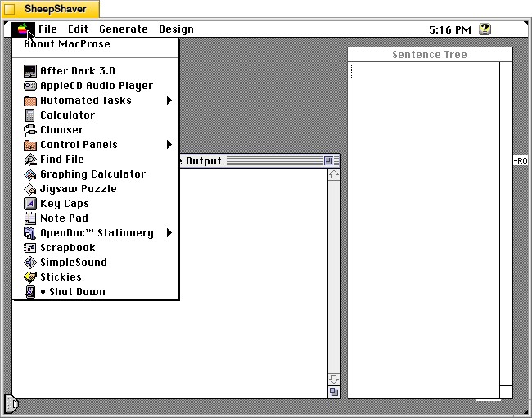Open the Help question mark menu
532x418 pixels.
coord(485,29)
